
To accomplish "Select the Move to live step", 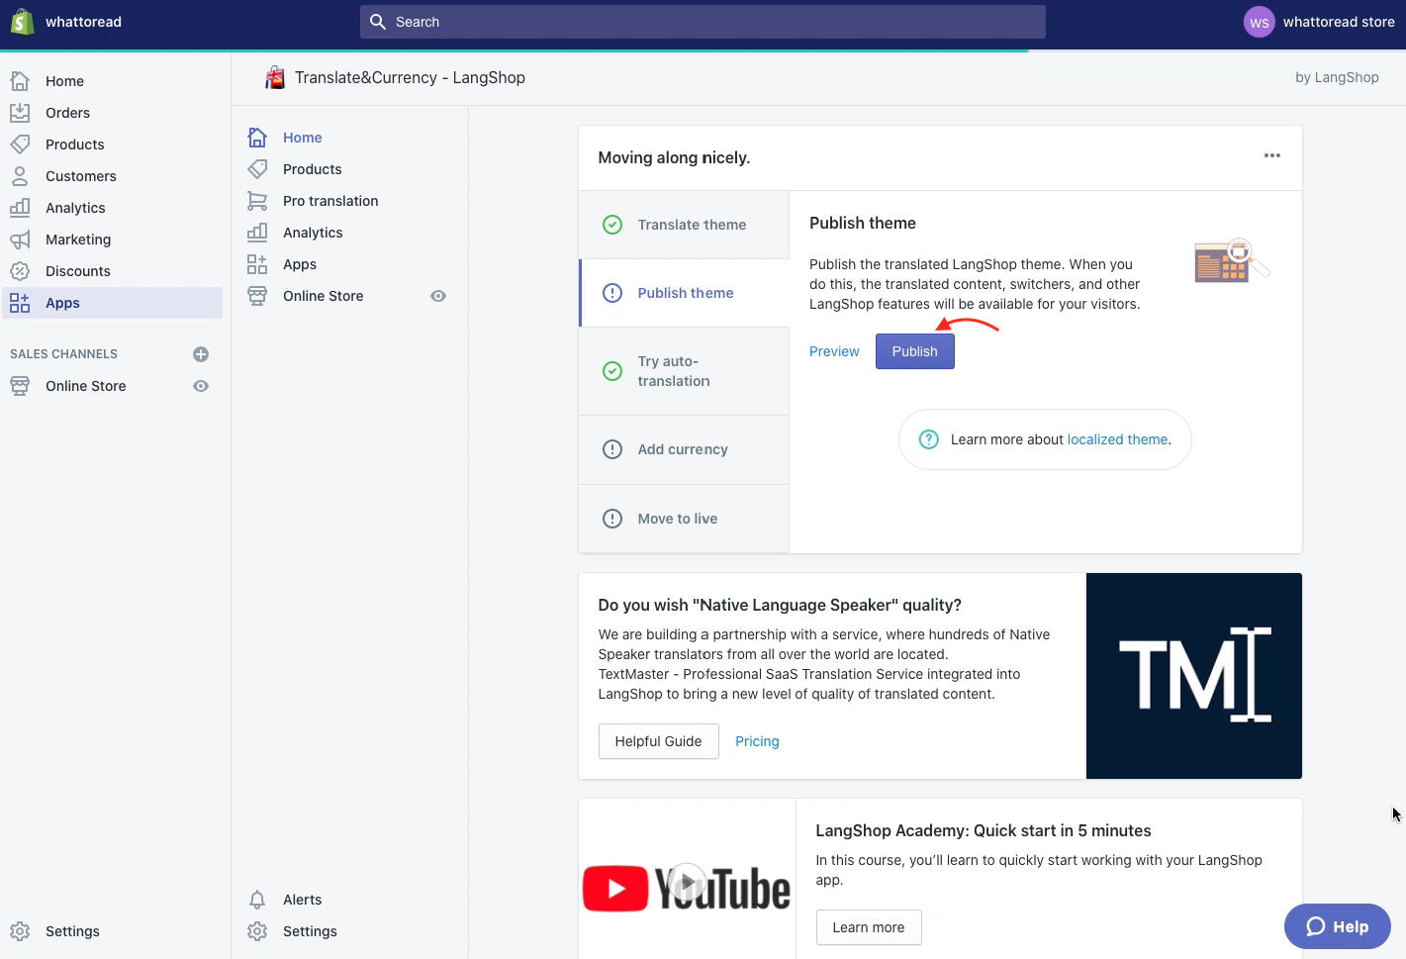I will 684,519.
